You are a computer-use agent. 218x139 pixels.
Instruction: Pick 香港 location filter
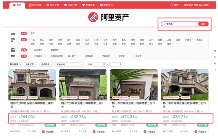(142, 44)
